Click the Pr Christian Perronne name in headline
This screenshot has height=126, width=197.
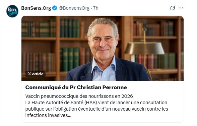point(98,87)
